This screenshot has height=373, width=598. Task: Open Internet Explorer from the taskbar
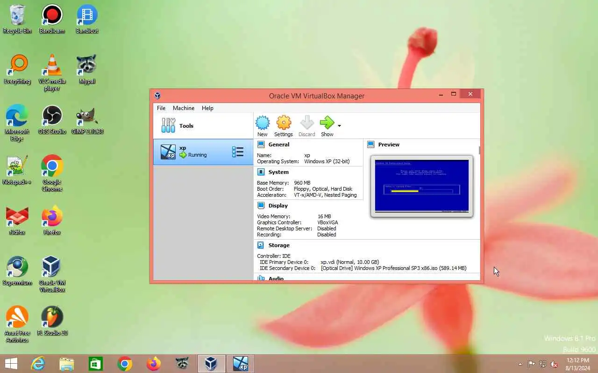(x=38, y=364)
